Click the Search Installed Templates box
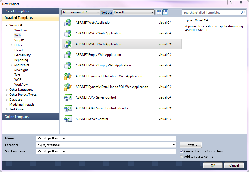This screenshot has height=172, width=249. click(214, 12)
